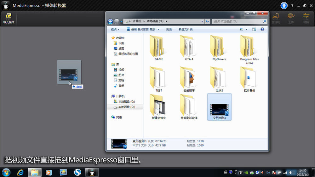Click the 刻录 burn toolbar button

(169, 29)
